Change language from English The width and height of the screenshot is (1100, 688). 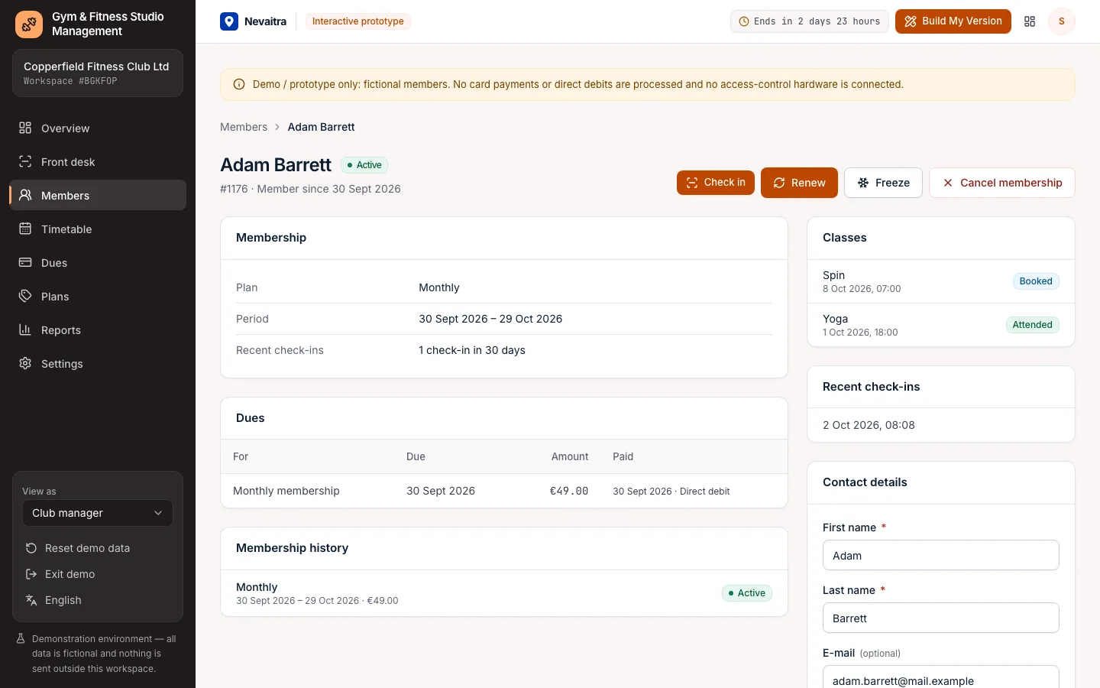98,600
